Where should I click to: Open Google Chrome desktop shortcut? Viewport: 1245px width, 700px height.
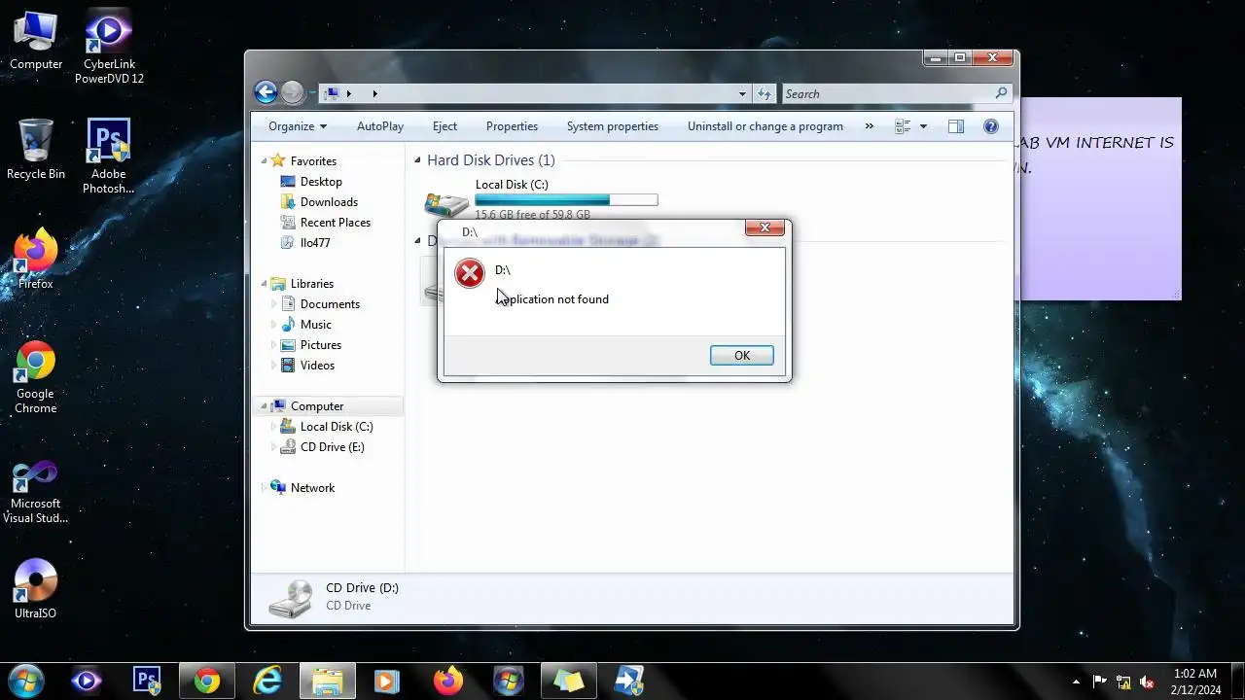[x=36, y=377]
